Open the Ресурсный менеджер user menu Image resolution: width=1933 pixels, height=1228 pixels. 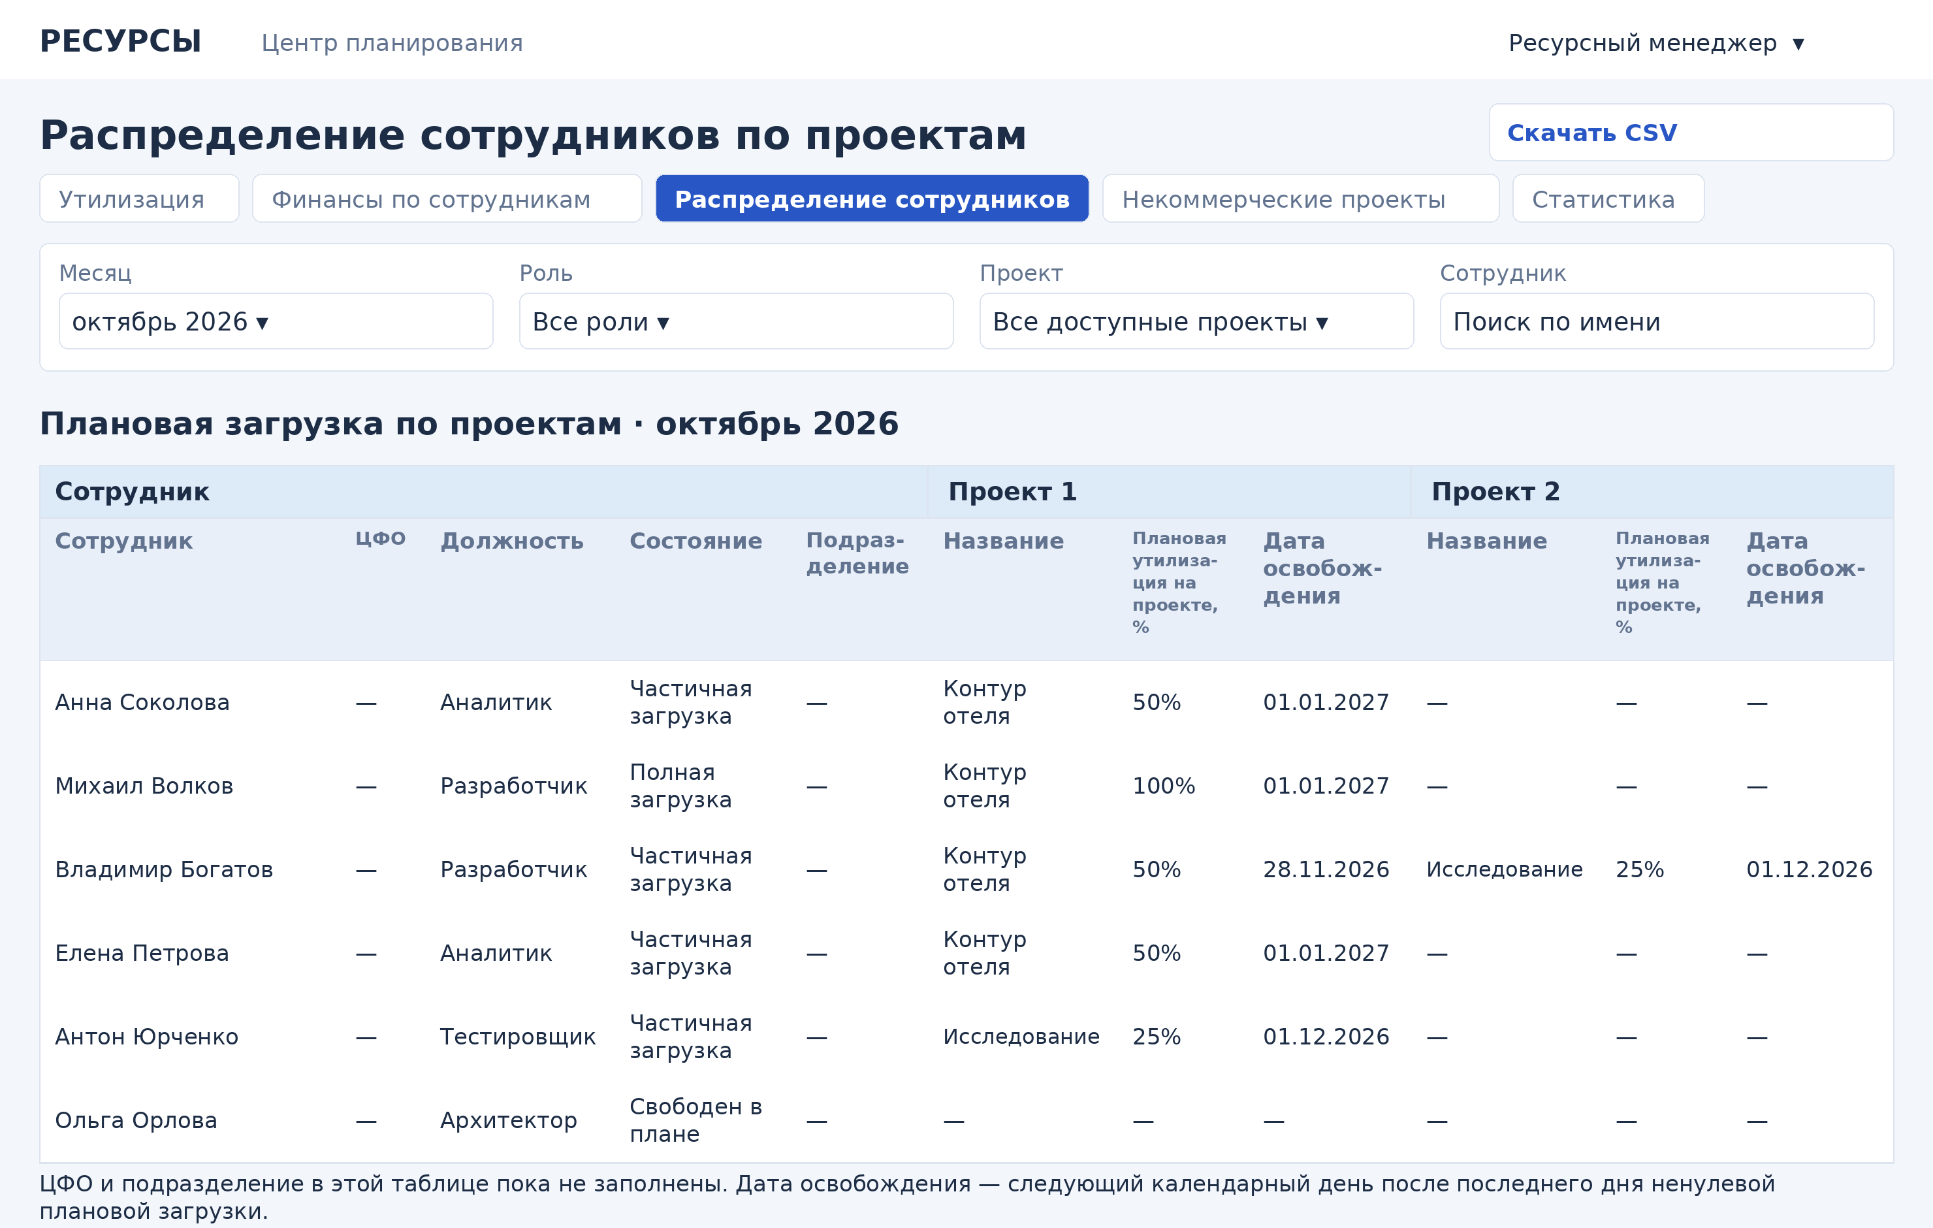click(x=1656, y=42)
